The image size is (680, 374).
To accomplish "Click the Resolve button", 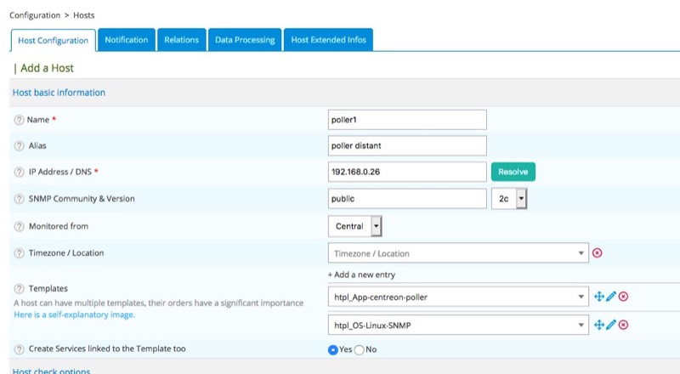I will pos(513,172).
